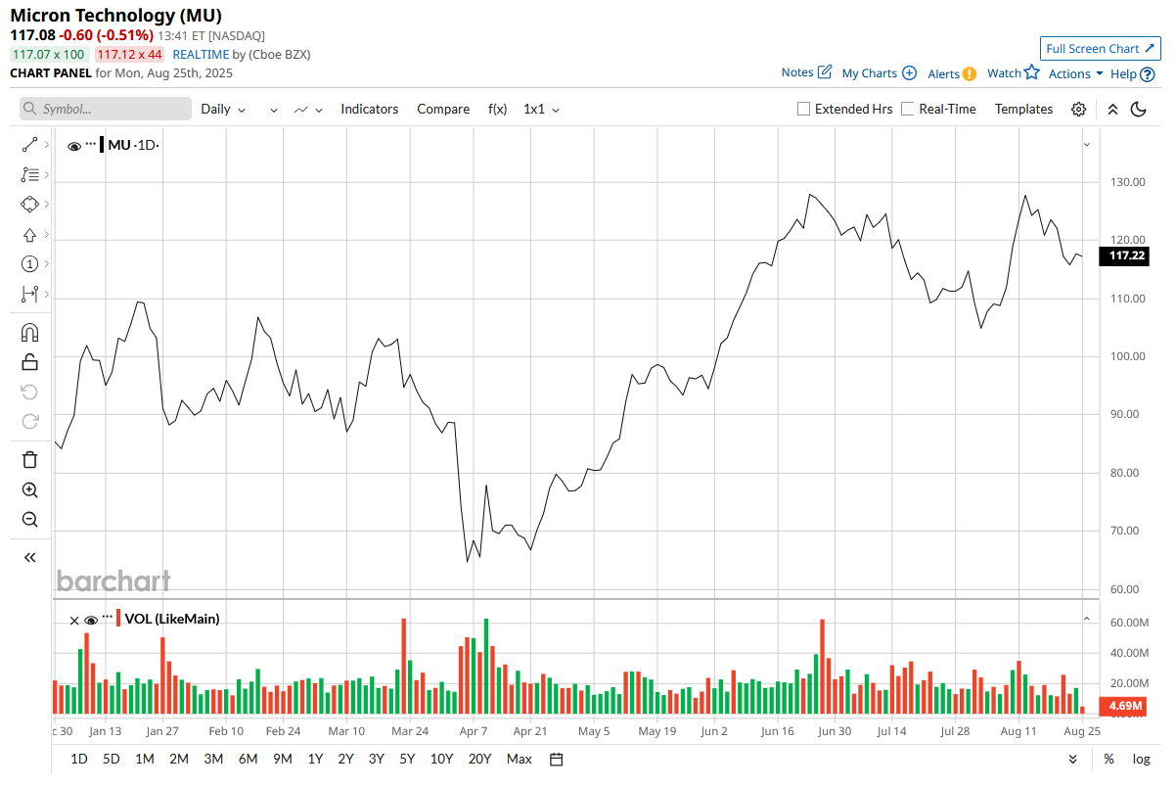Delete drawings with the trash icon
1176x788 pixels.
tap(29, 460)
